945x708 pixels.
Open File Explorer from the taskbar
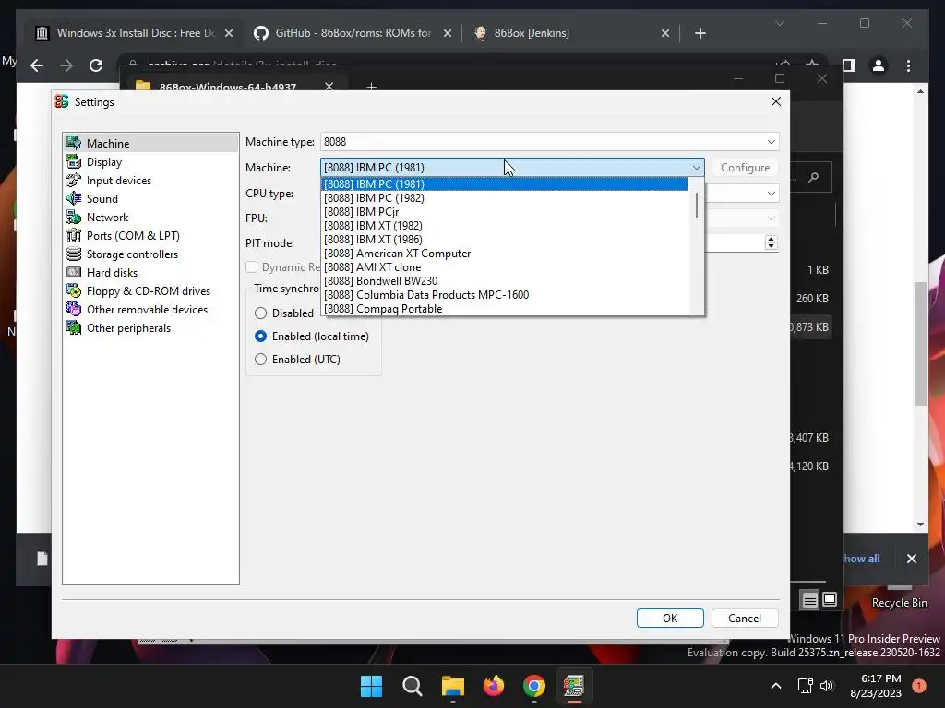click(452, 686)
